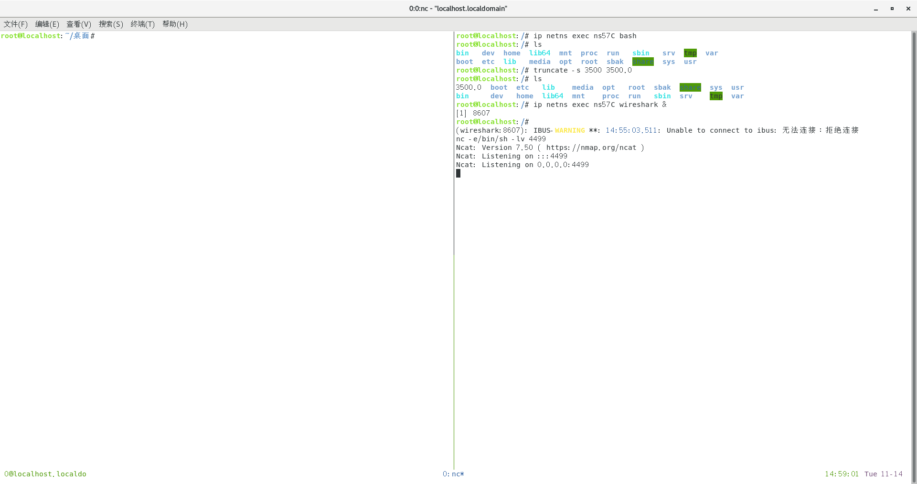Click the yellow "WARNING" word

570,130
